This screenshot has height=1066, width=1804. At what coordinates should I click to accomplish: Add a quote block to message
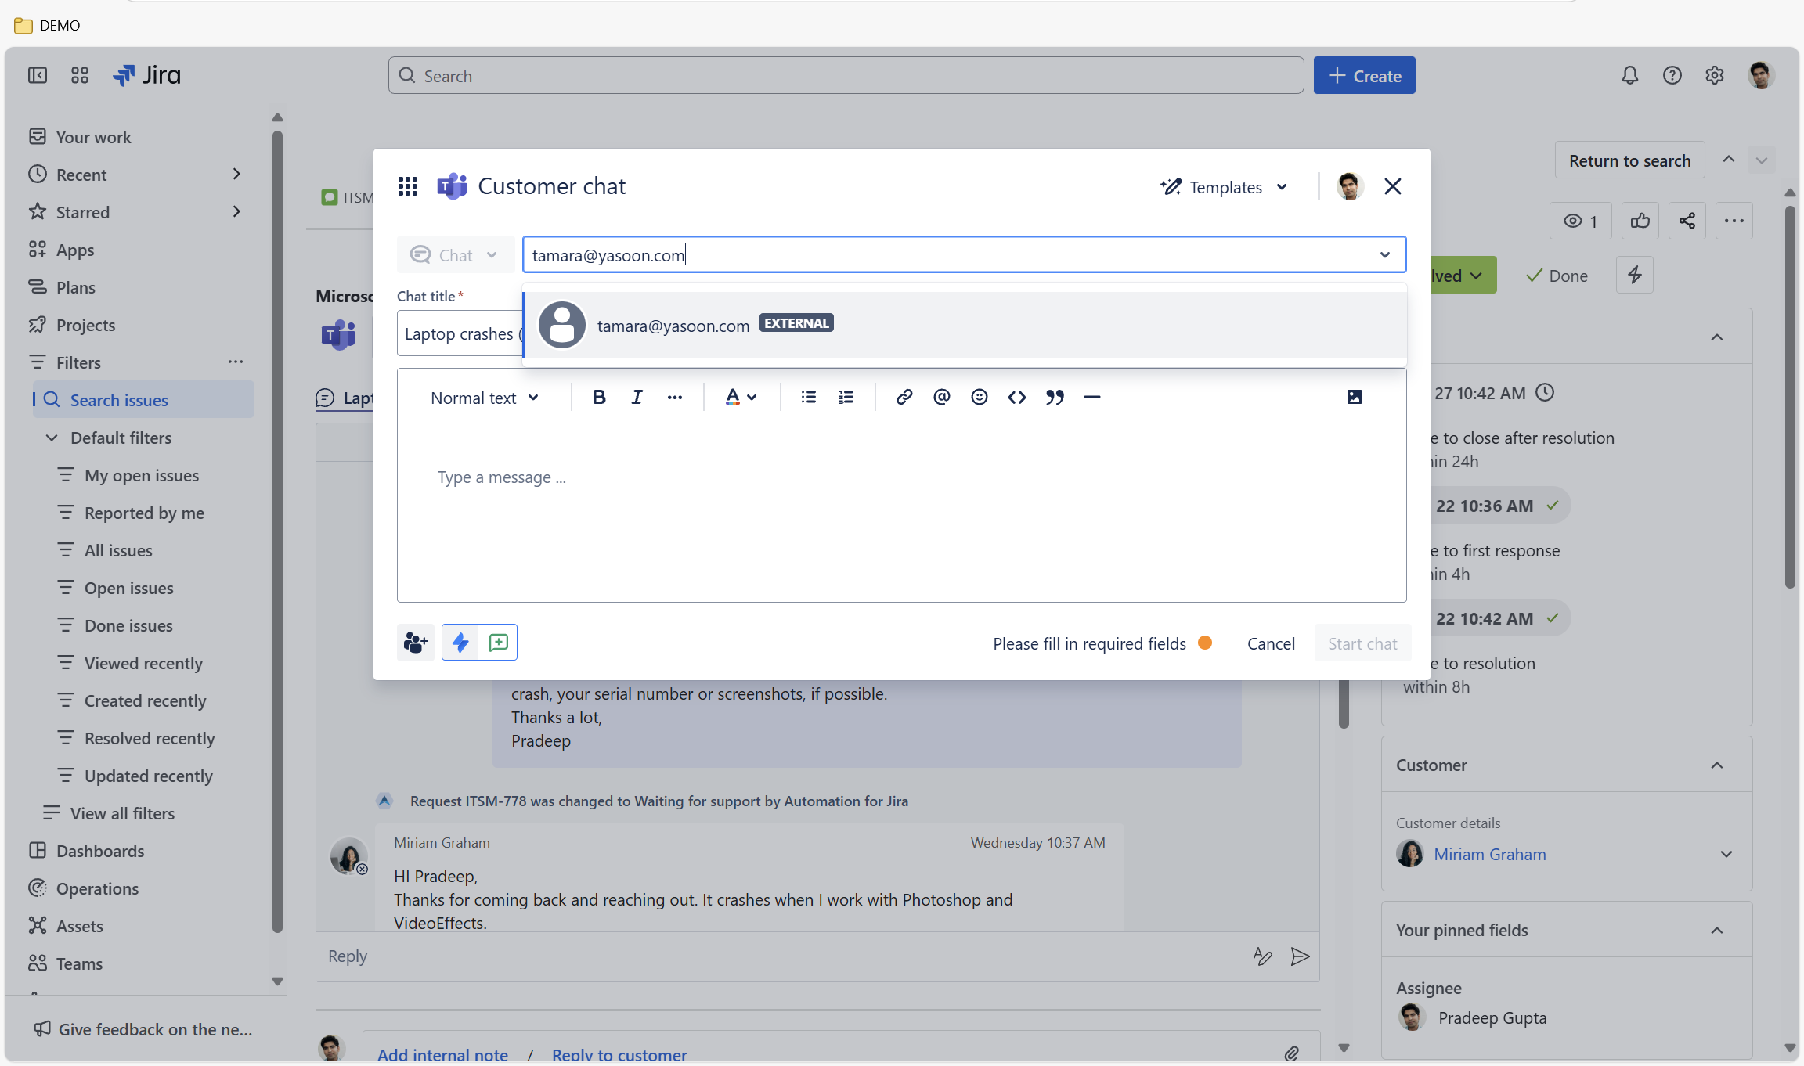[x=1055, y=398]
